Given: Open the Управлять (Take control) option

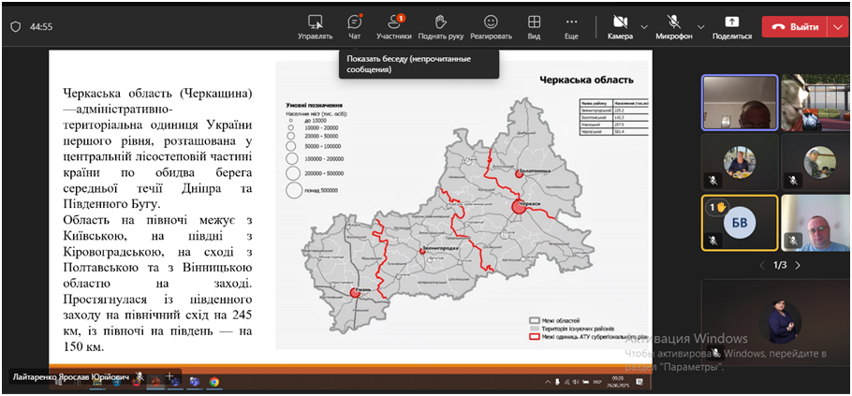Looking at the screenshot, I should point(315,26).
